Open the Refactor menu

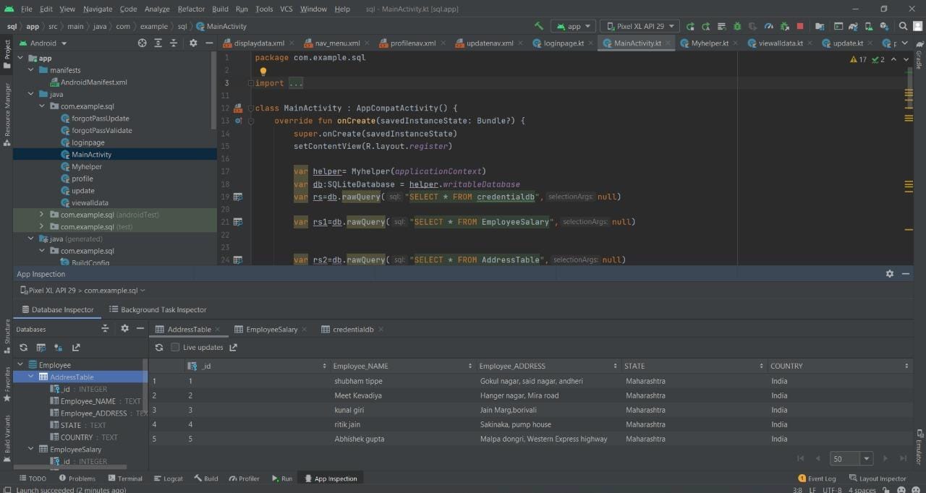coord(191,9)
